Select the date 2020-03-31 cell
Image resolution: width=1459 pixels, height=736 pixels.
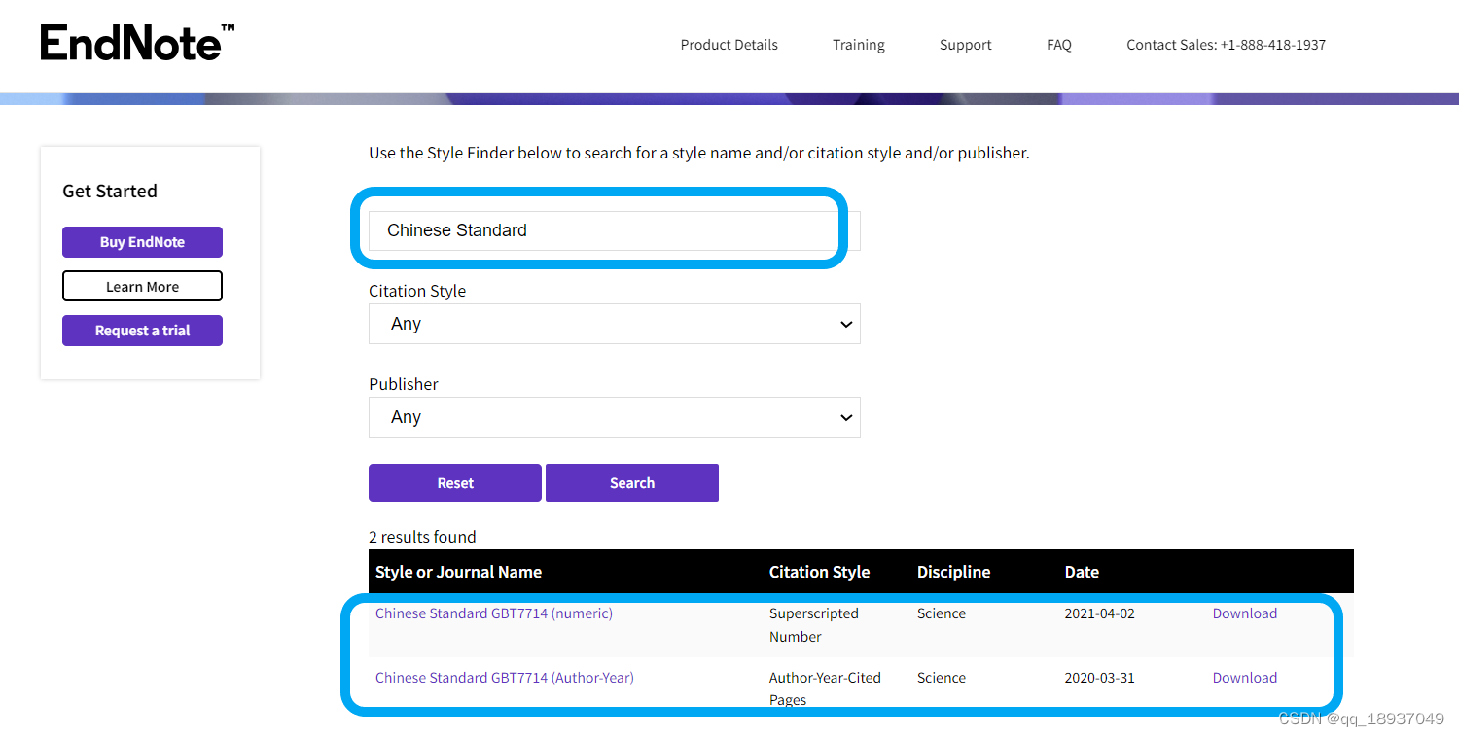pos(1099,678)
